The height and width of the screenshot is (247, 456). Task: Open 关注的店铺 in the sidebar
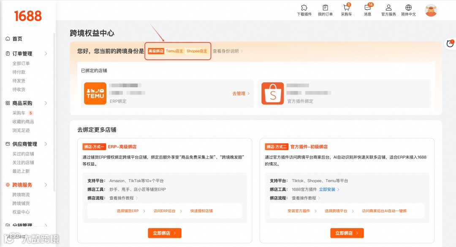tap(23, 163)
